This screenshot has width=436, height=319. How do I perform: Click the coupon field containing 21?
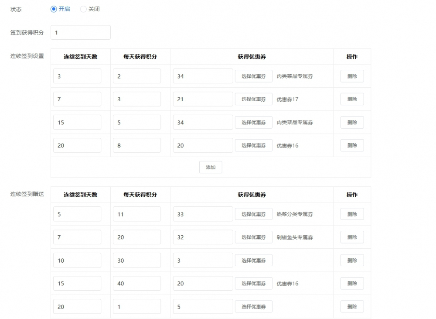[x=203, y=99]
